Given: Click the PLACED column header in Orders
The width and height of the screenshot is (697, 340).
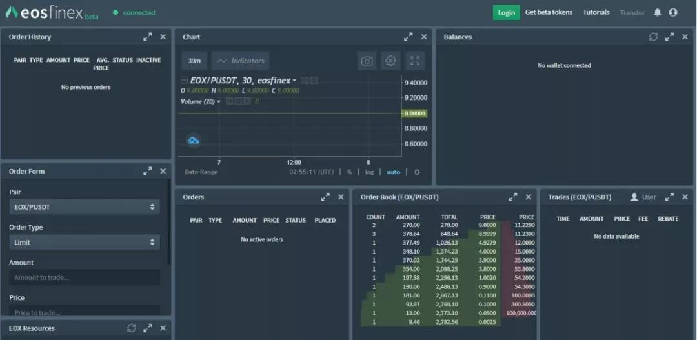Looking at the screenshot, I should tap(325, 221).
